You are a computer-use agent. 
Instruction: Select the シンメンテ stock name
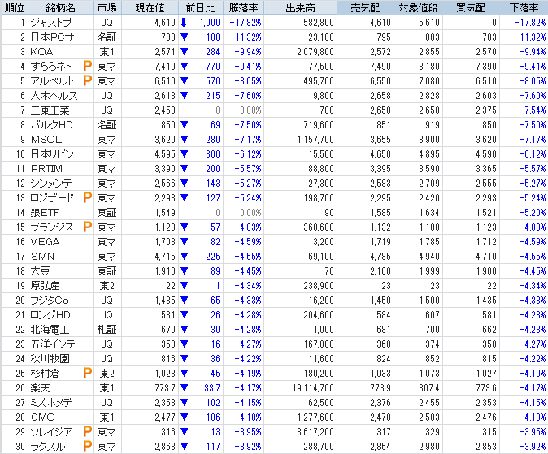pos(51,183)
